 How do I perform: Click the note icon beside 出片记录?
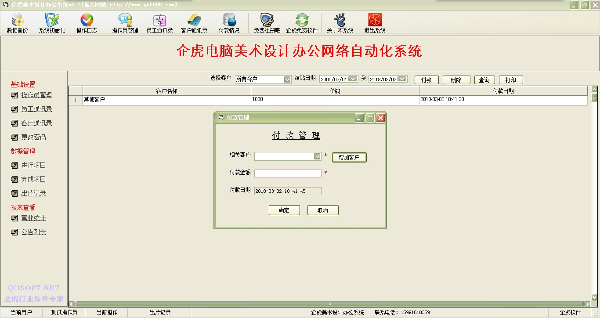[14, 193]
